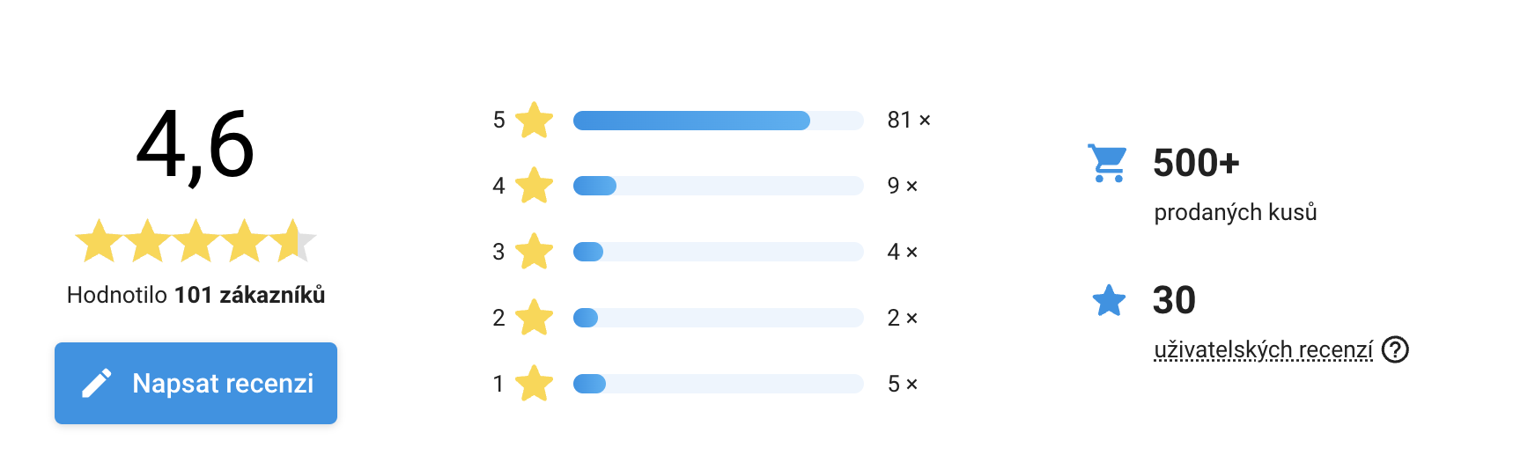The image size is (1513, 470).
Task: Click the pencil icon on review button
Action: (x=97, y=383)
